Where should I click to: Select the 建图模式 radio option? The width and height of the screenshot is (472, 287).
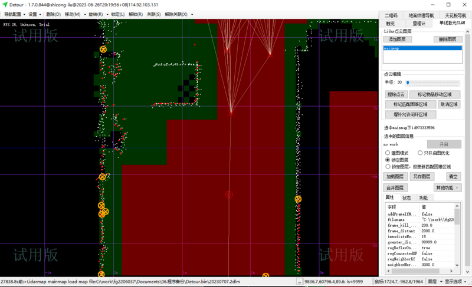click(x=388, y=153)
